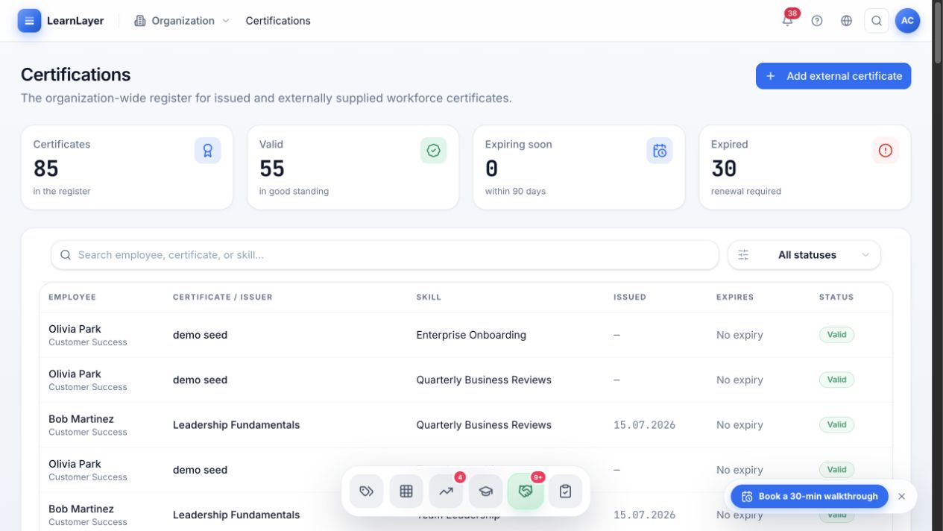The image size is (943, 531).
Task: Click the Certifications breadcrumb item
Action: 278,21
